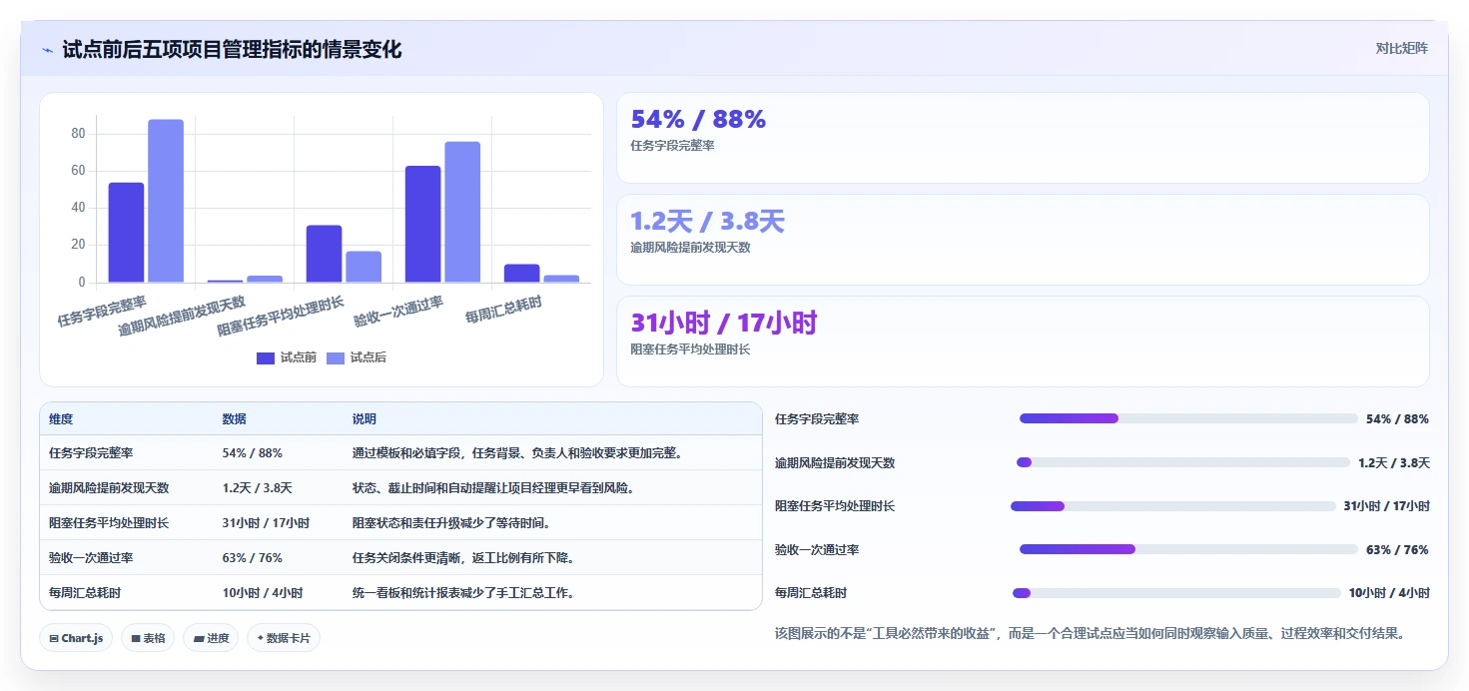The image size is (1469, 691).
Task: Click the 表格 tag chip
Action: (148, 638)
